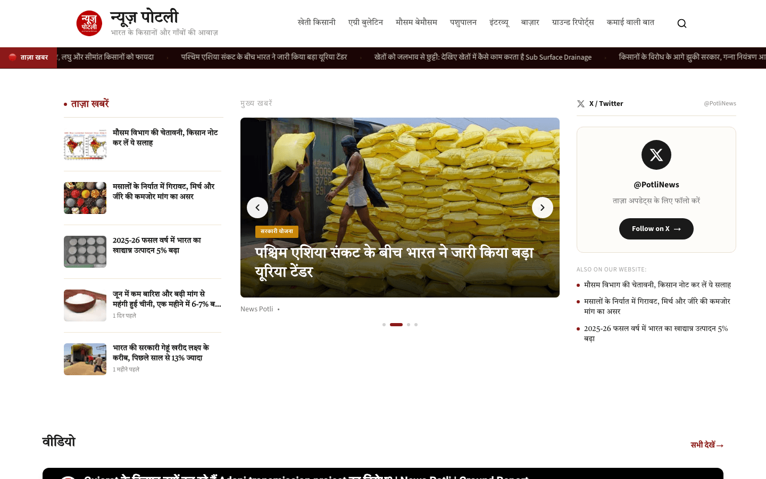The height and width of the screenshot is (479, 766).
Task: Select the fourth carousel dot
Action: point(416,325)
